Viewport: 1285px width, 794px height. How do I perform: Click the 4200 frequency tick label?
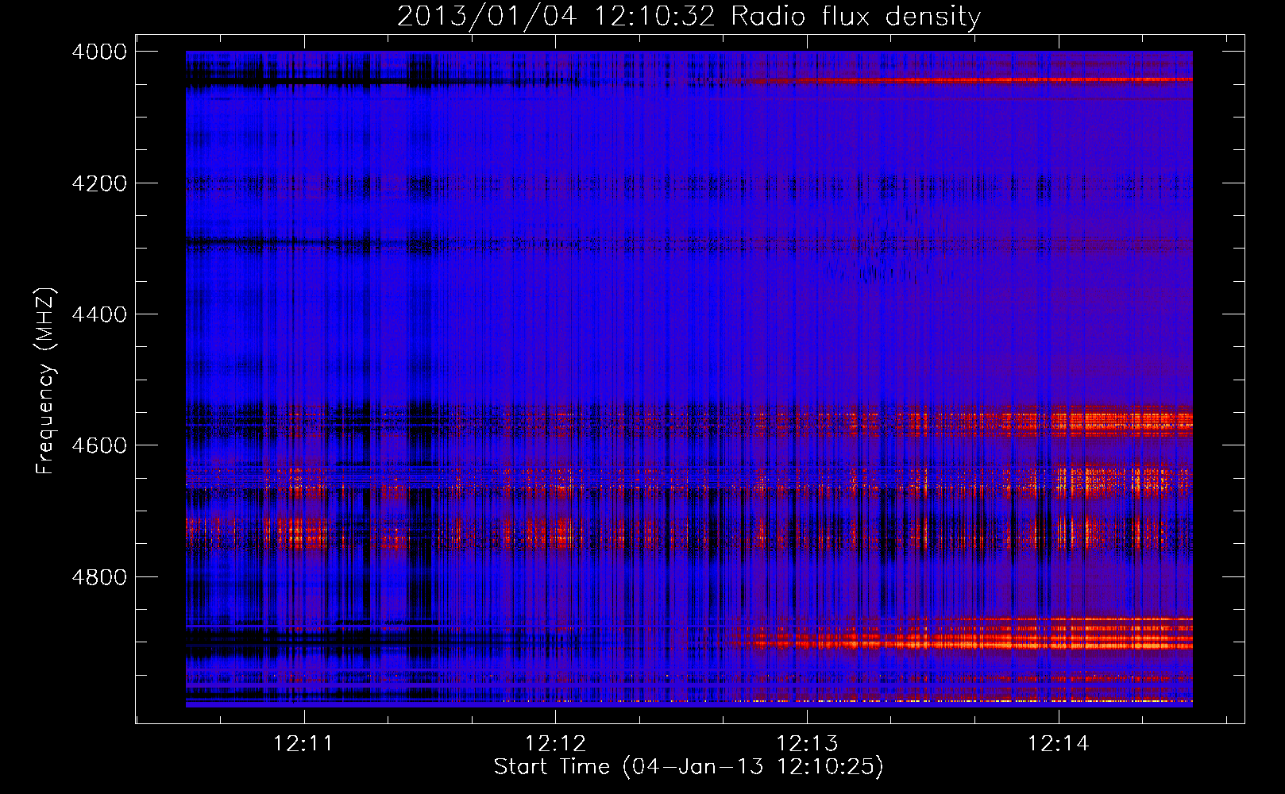(x=99, y=183)
